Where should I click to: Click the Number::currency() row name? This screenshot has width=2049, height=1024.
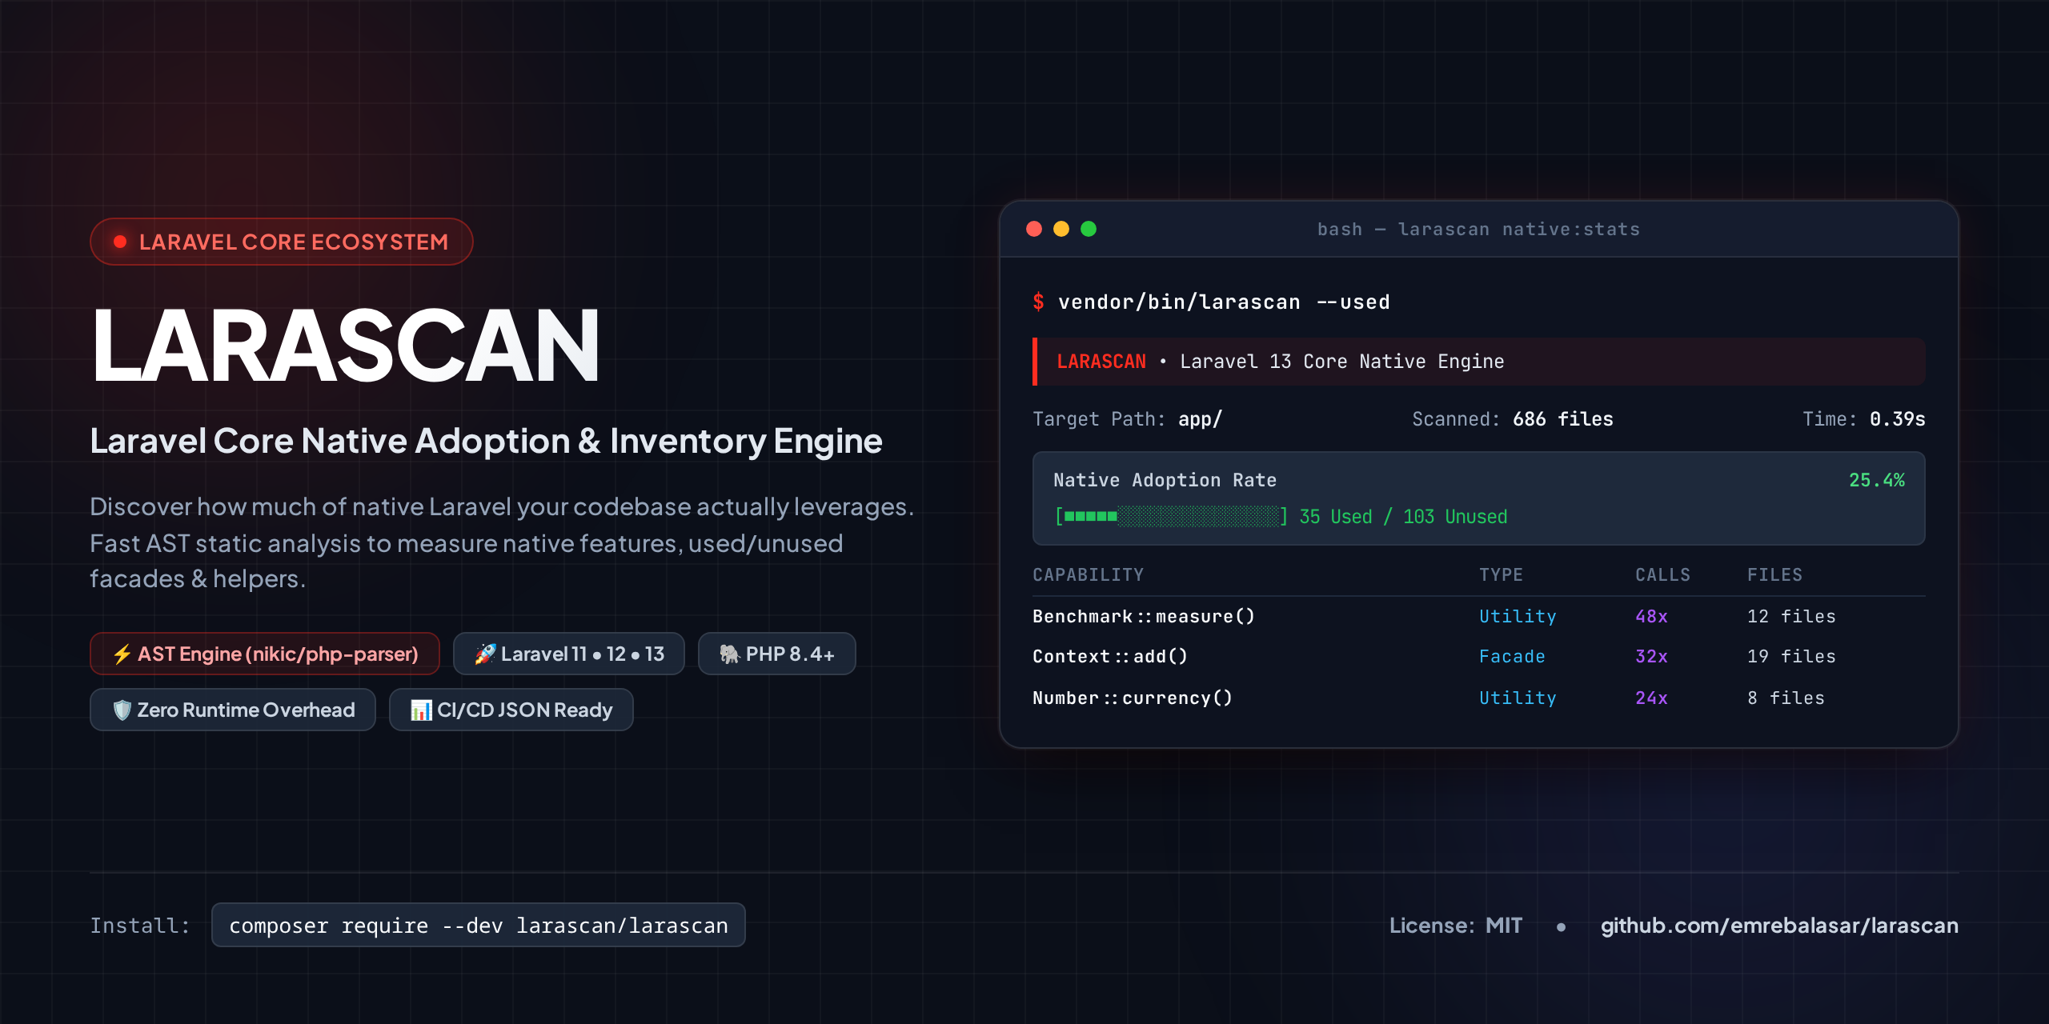1133,698
